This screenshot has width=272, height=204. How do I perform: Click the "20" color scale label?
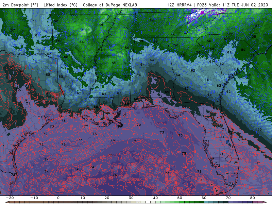107,198
